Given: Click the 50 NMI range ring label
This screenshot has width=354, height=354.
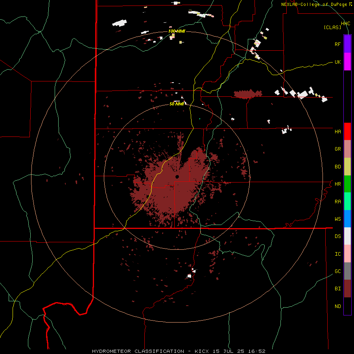Looking at the screenshot, I should (x=177, y=104).
